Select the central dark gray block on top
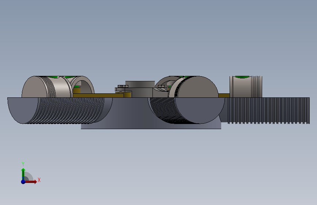The width and height of the screenshot is (317, 205). tap(140, 84)
